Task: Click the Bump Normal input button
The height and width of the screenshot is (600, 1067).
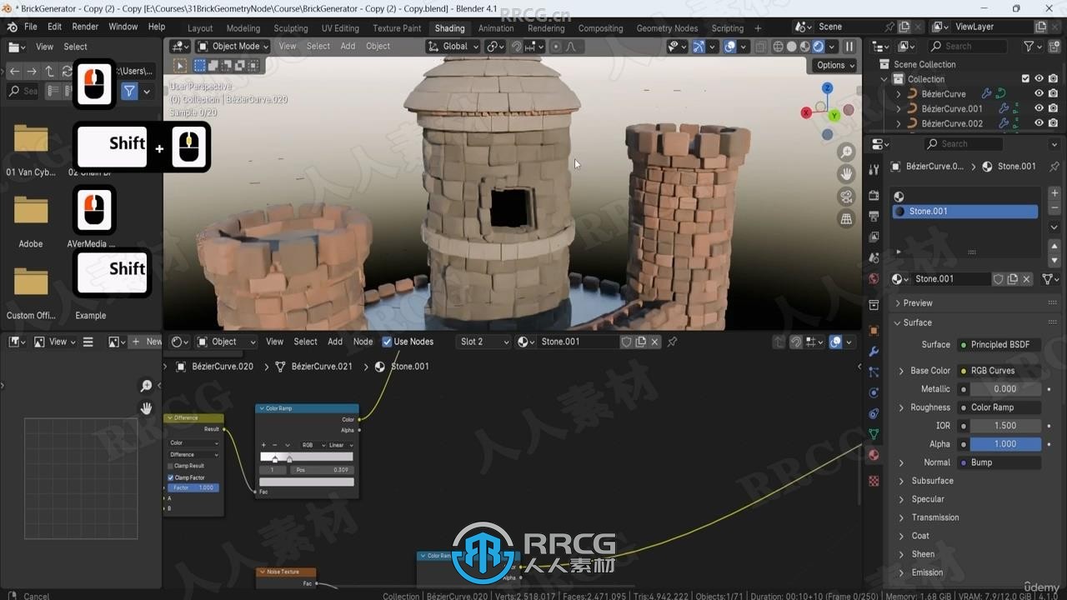Action: [999, 462]
